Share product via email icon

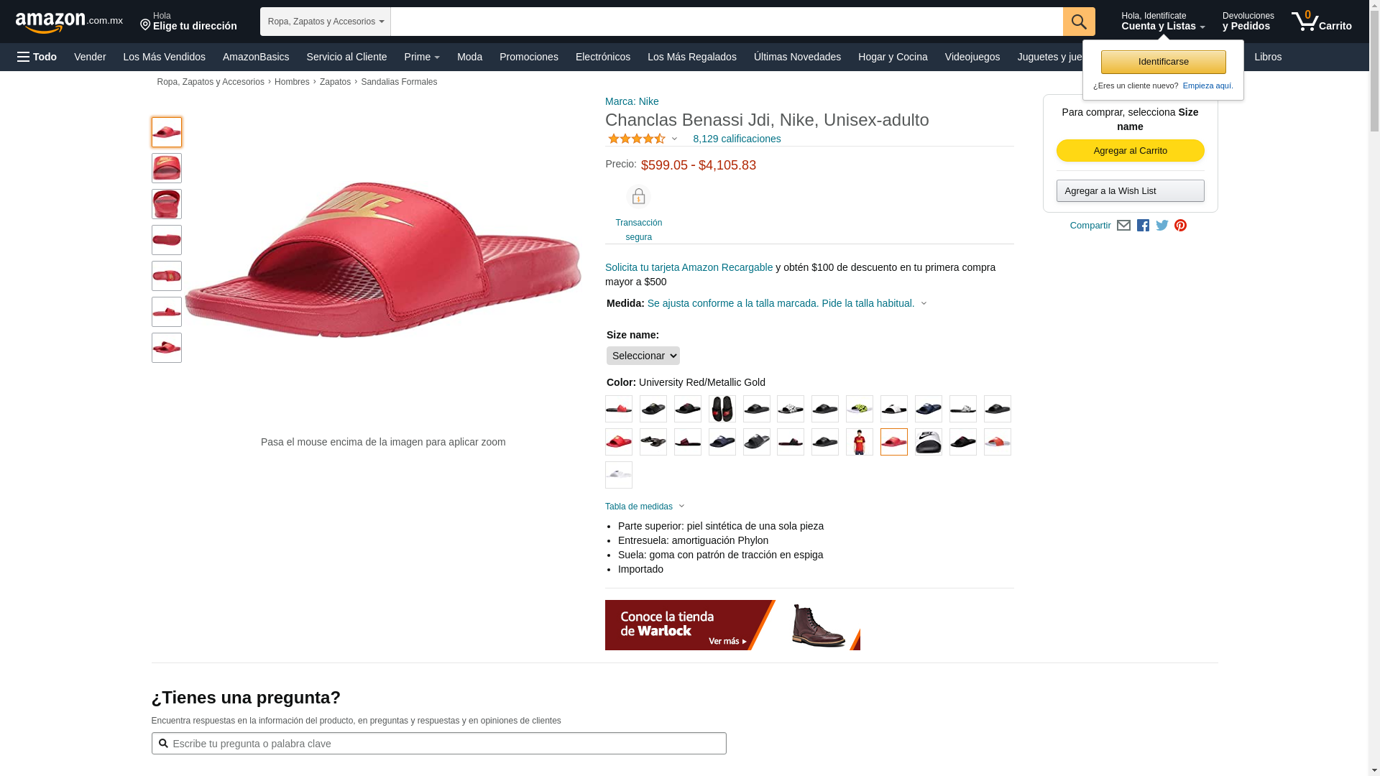click(1123, 226)
